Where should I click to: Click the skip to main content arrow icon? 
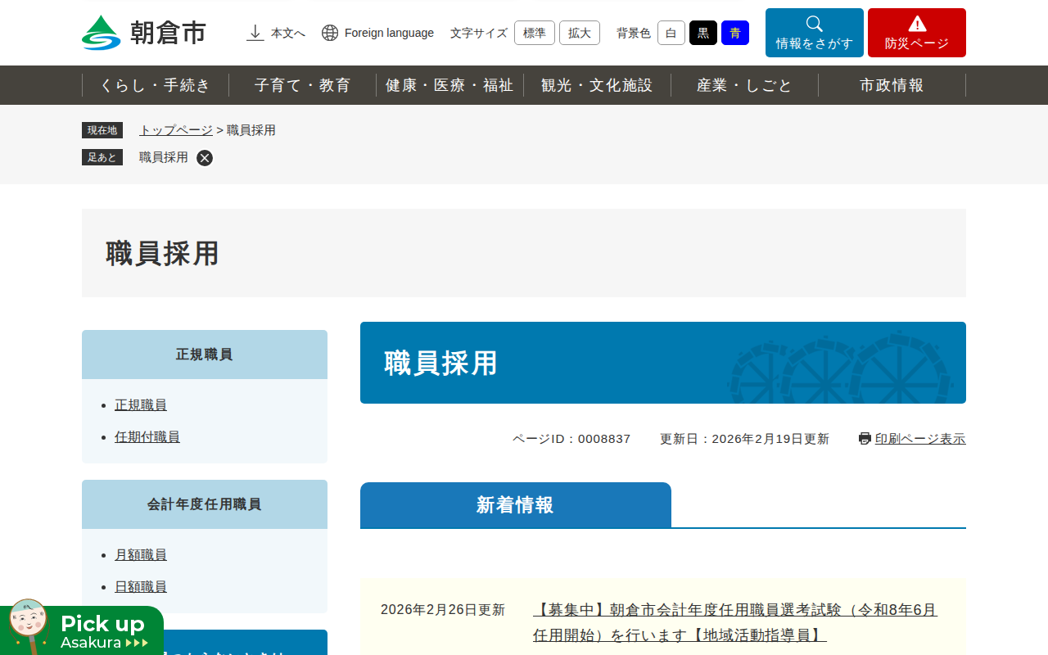[x=255, y=33]
